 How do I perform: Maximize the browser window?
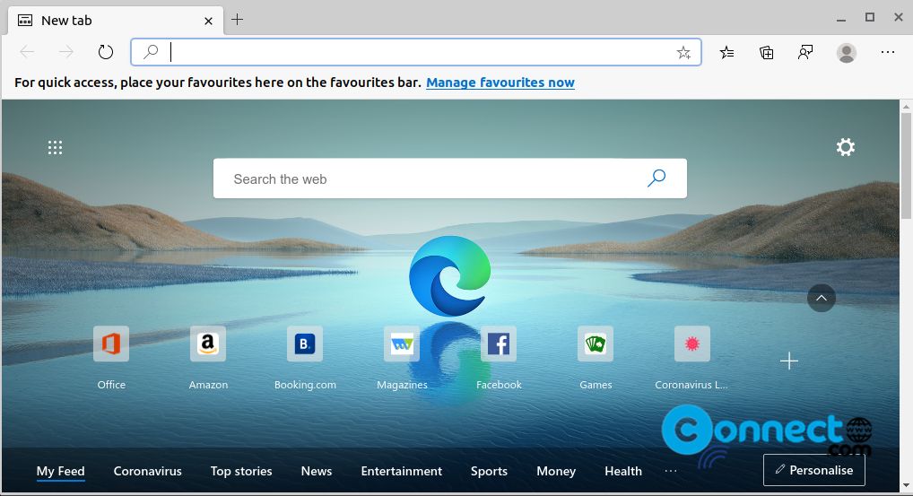869,17
